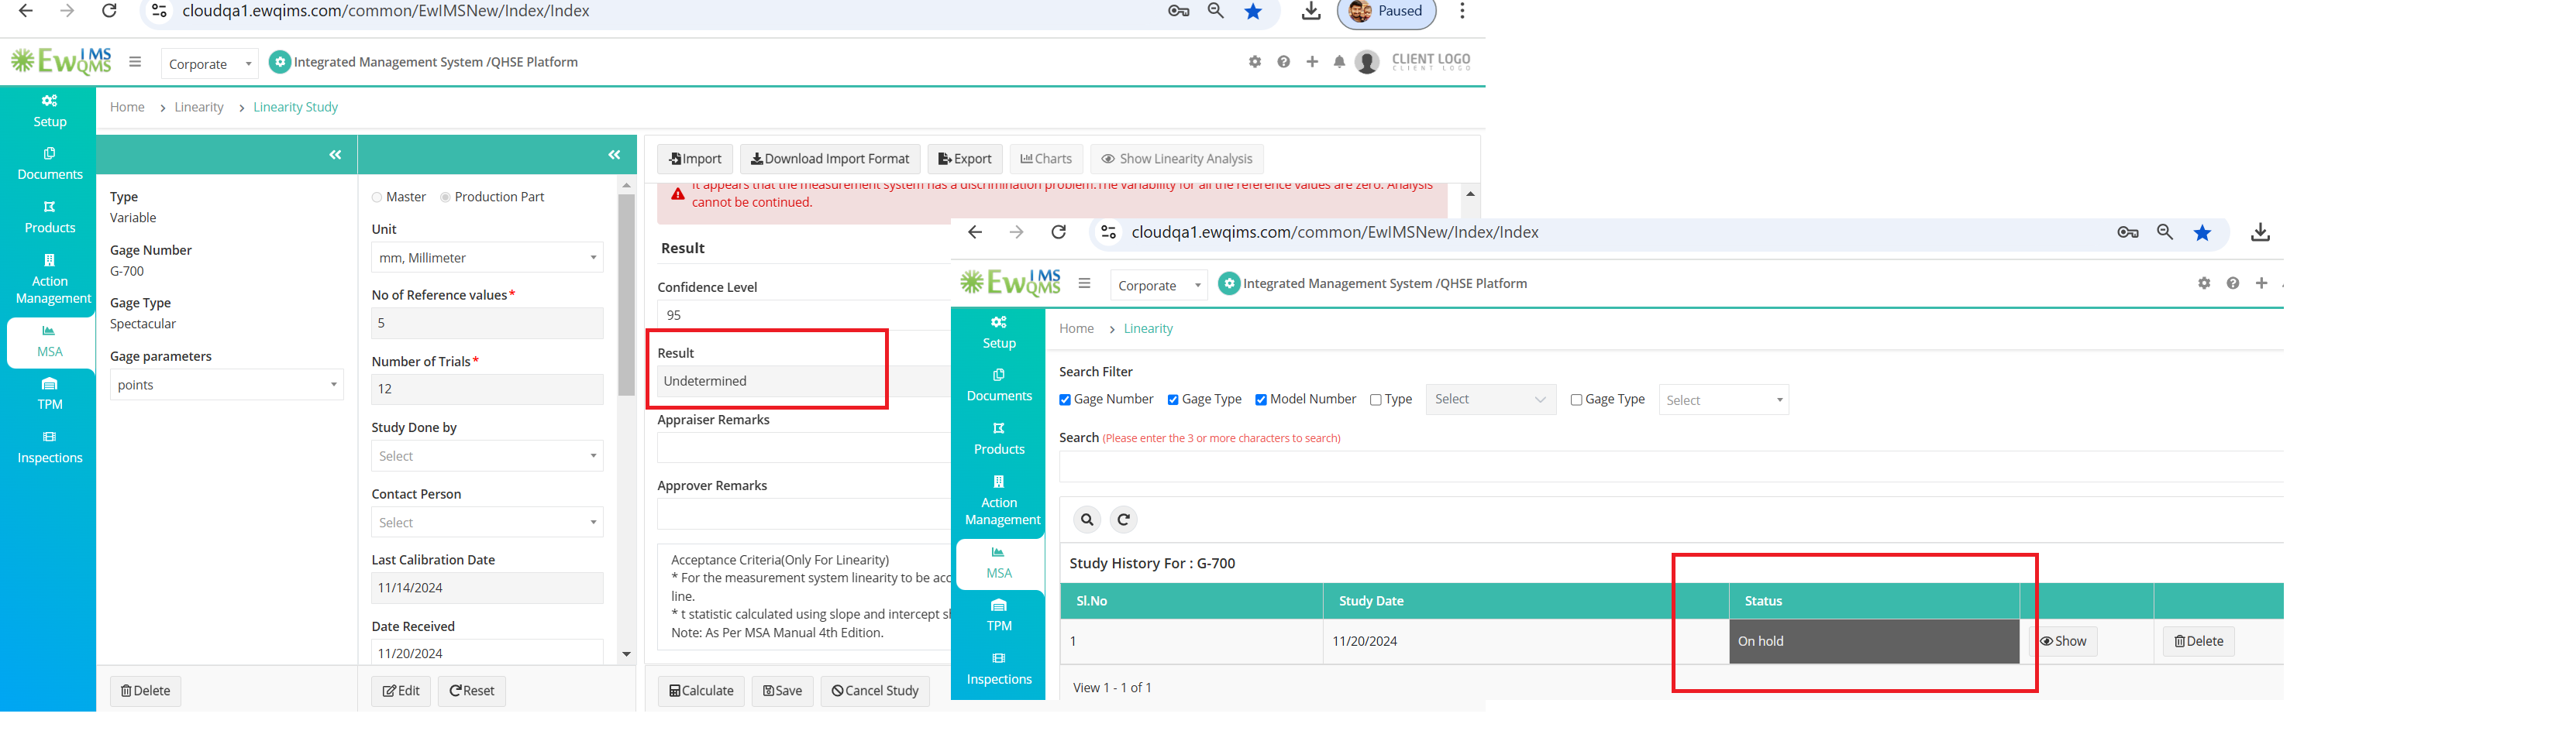This screenshot has width=2576, height=741.
Task: Go to Home breadcrumb in the left window
Action: [x=127, y=107]
